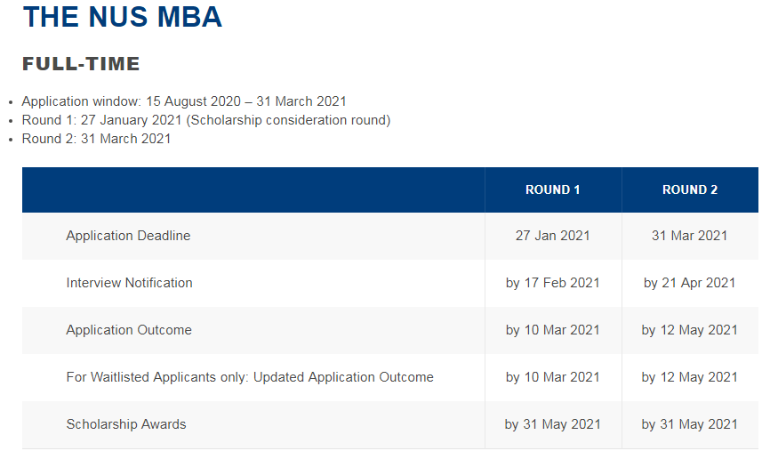Select the ROUND 1 column header
The width and height of the screenshot is (770, 451).
pos(553,189)
